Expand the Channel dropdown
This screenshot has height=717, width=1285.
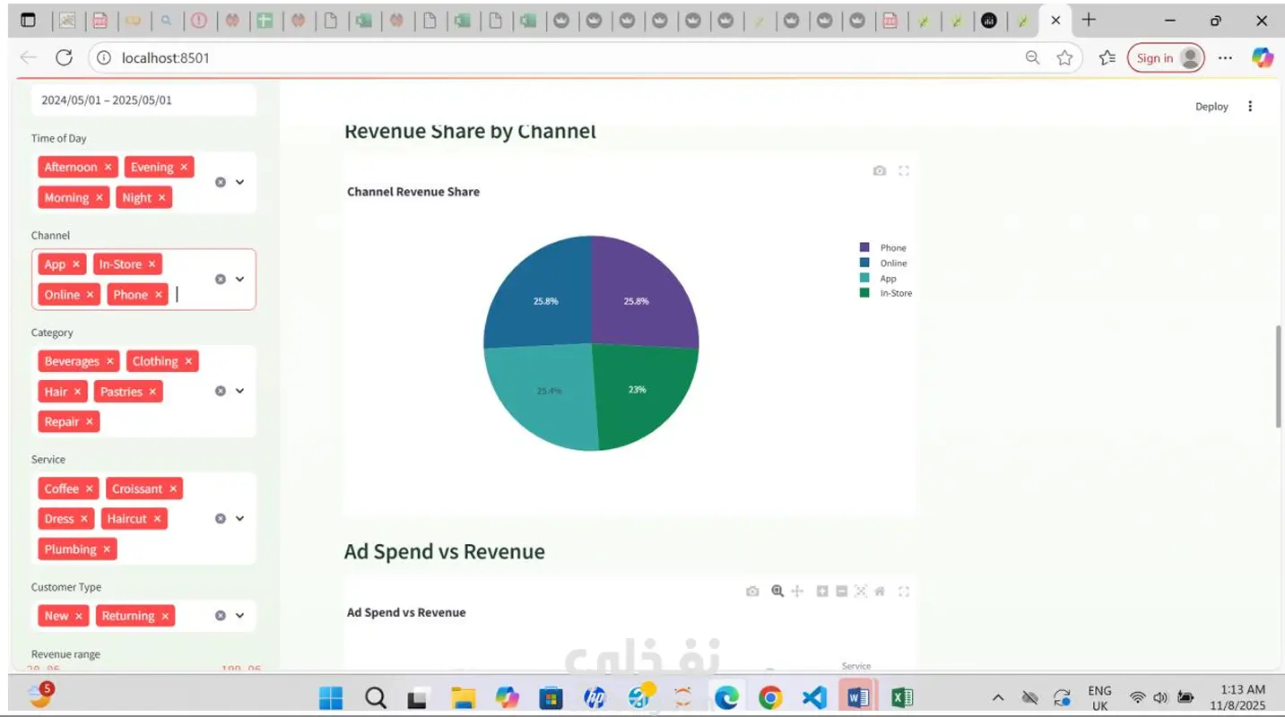click(x=240, y=280)
